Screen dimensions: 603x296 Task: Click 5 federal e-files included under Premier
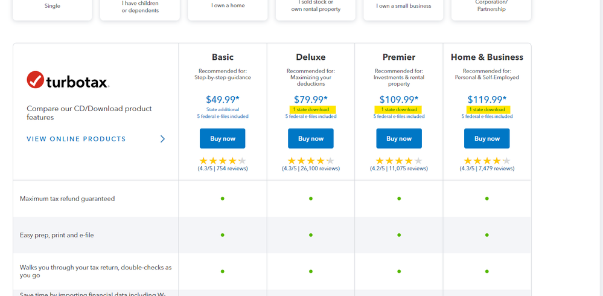pos(399,116)
